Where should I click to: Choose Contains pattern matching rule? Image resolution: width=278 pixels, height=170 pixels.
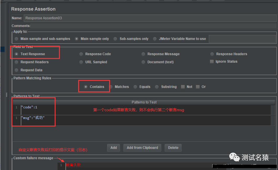click(94, 87)
